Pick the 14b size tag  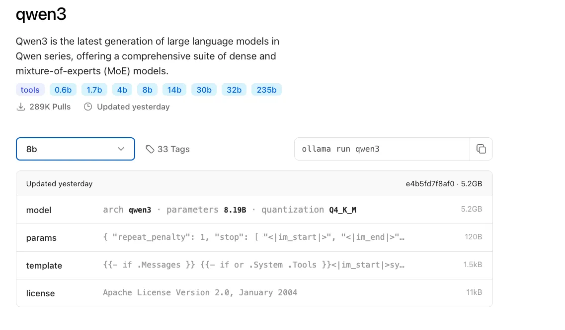point(174,90)
